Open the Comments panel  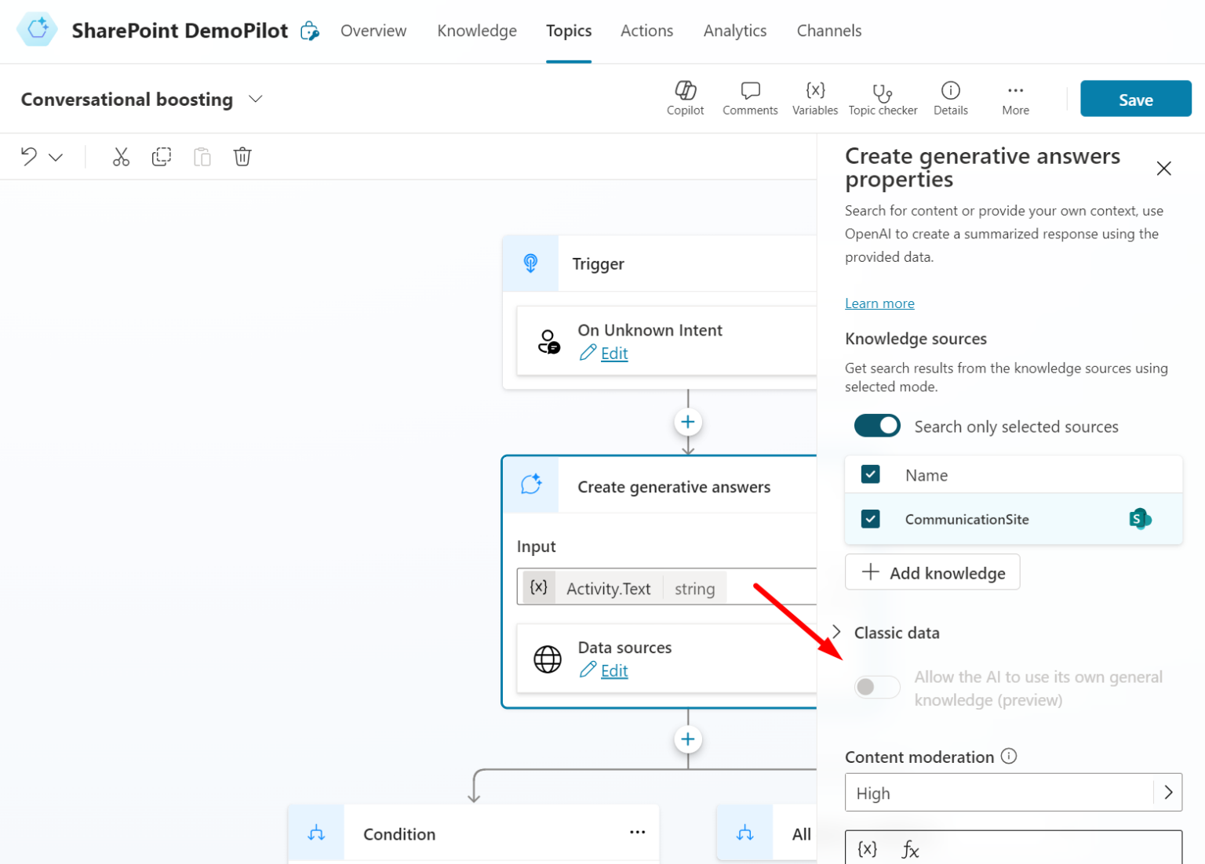(x=749, y=98)
